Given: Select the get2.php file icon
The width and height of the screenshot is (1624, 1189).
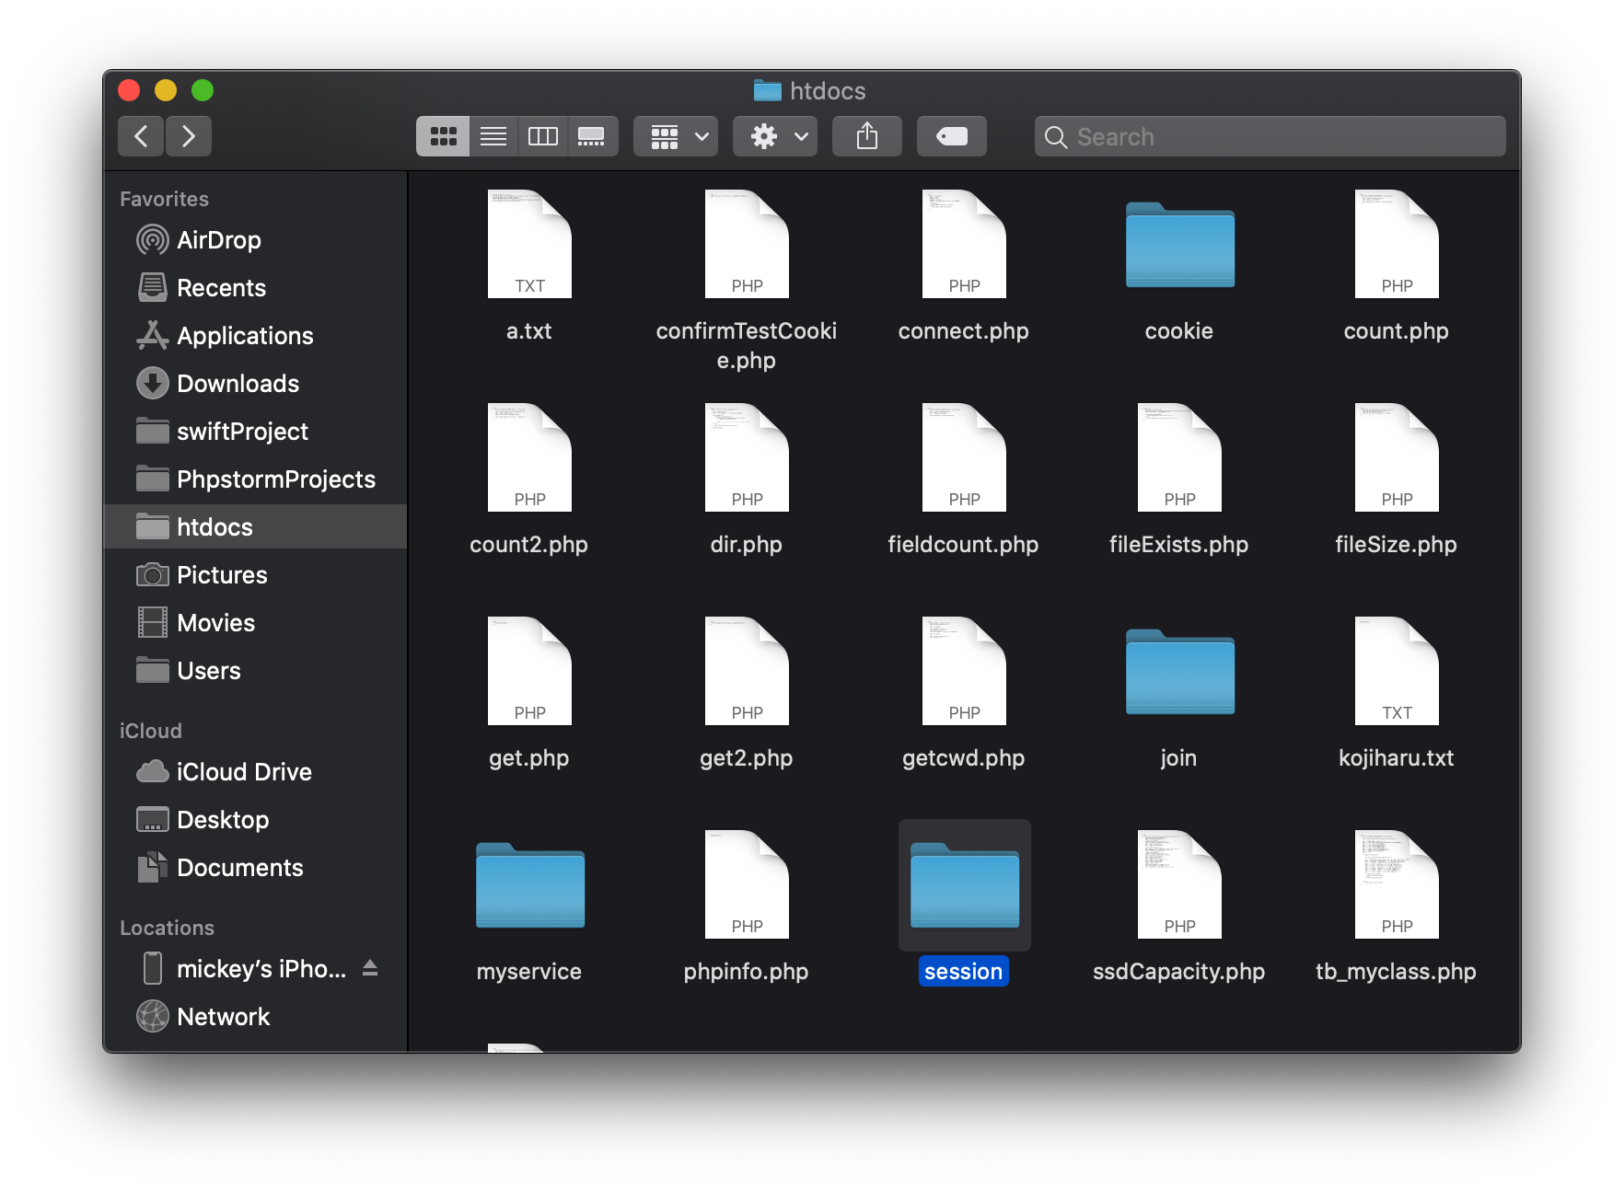Looking at the screenshot, I should [747, 671].
